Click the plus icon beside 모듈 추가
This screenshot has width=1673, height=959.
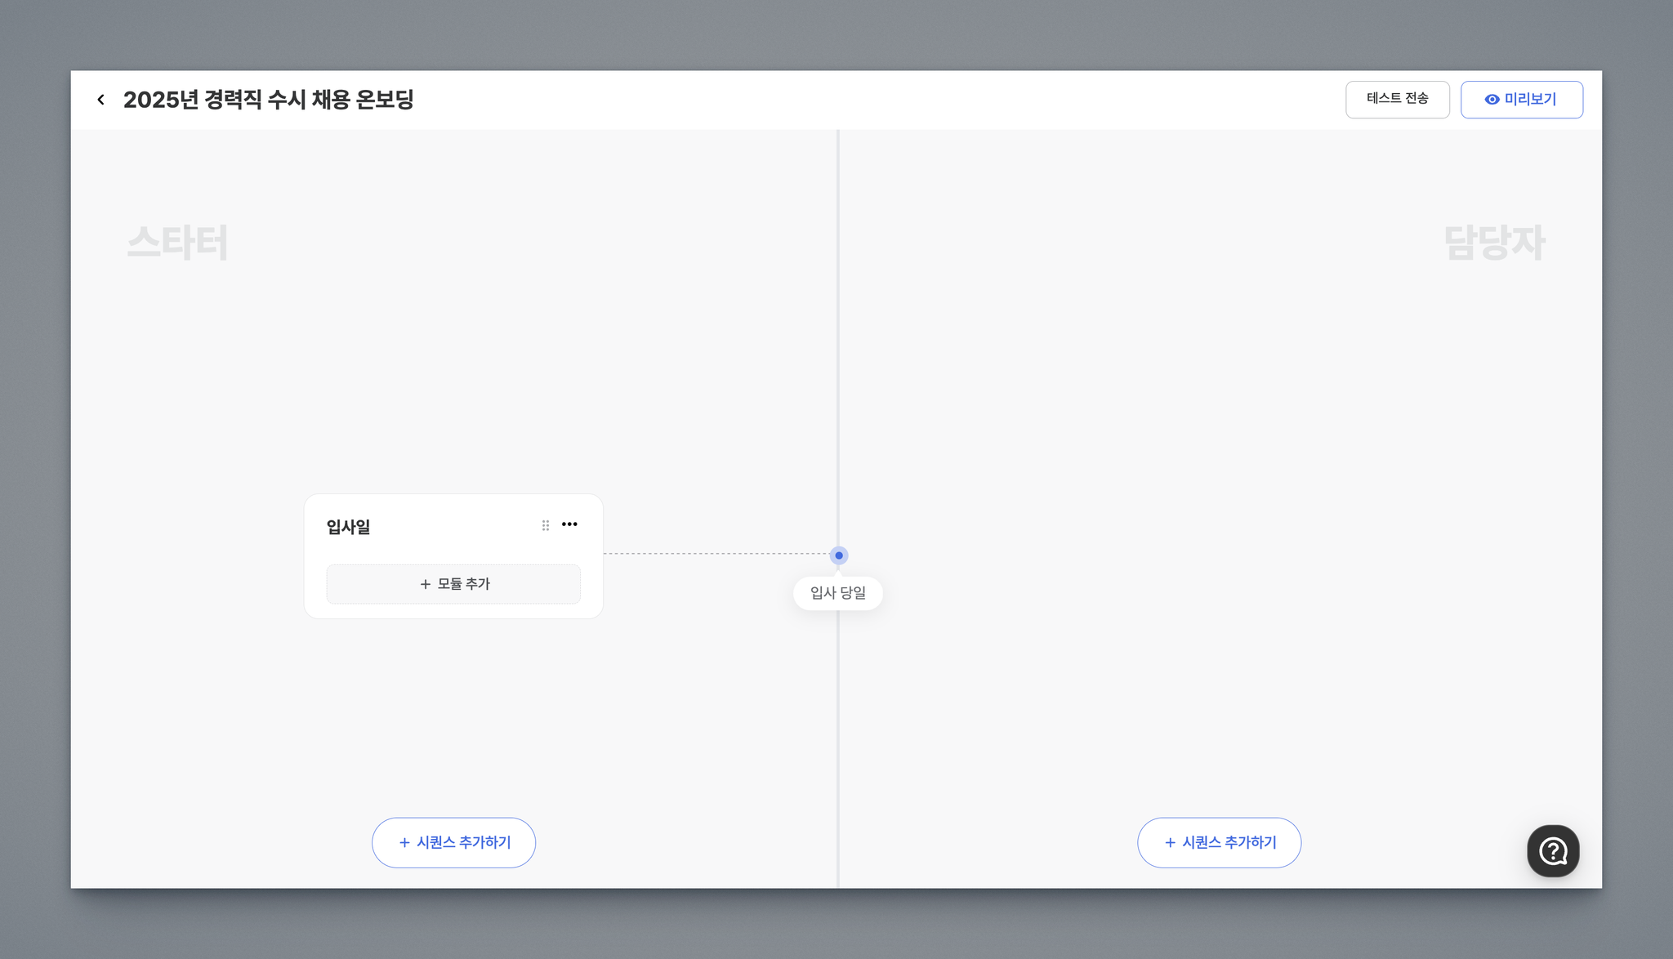click(425, 584)
